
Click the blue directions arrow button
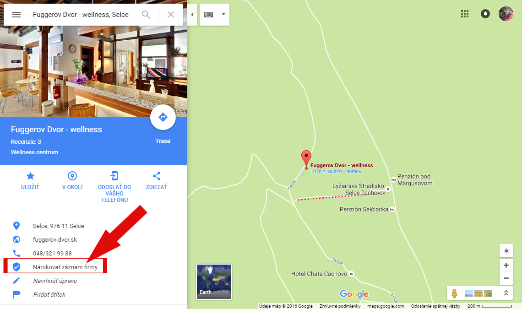pyautogui.click(x=163, y=117)
